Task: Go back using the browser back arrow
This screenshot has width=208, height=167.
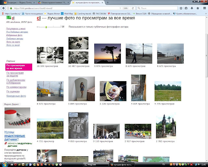Action: click(3, 8)
